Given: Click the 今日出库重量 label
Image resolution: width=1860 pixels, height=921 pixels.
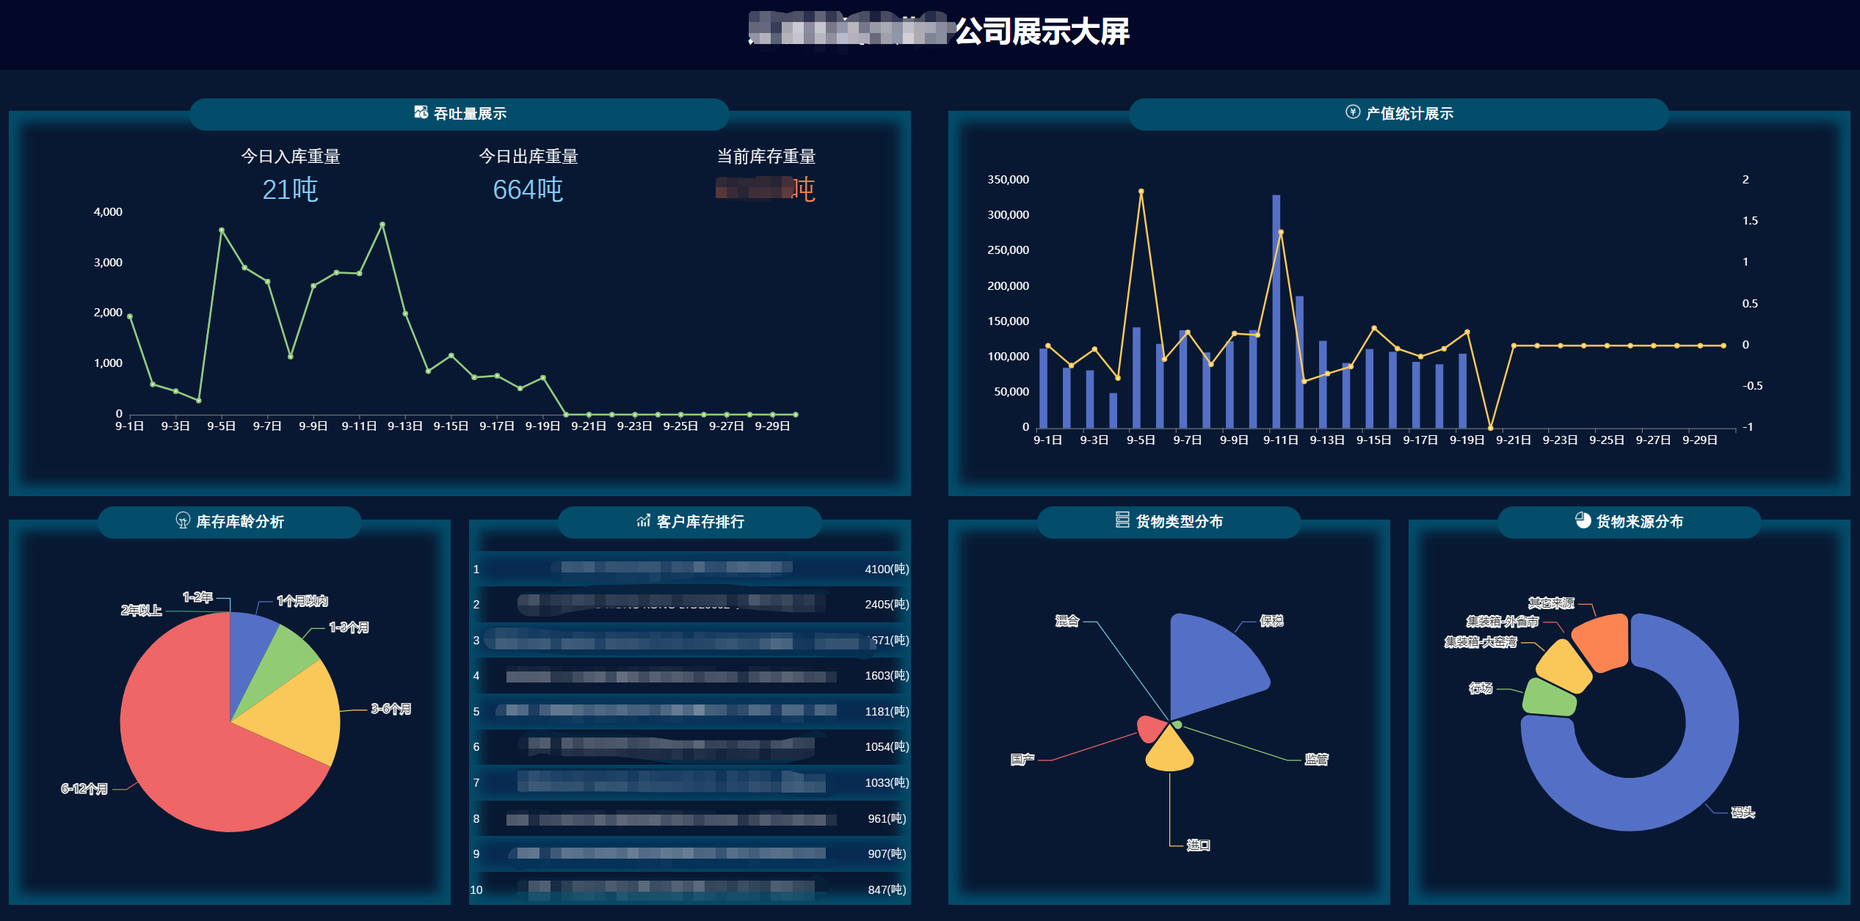Looking at the screenshot, I should coord(528,156).
